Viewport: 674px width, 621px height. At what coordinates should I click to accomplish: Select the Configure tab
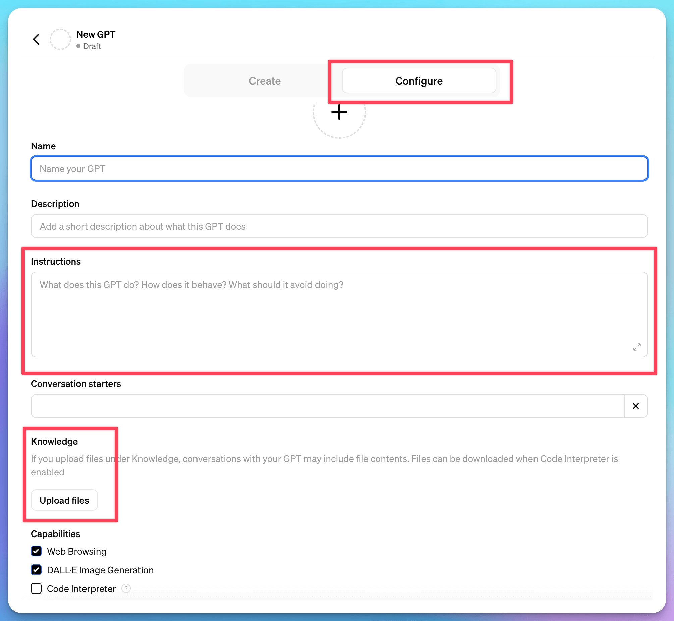[418, 81]
